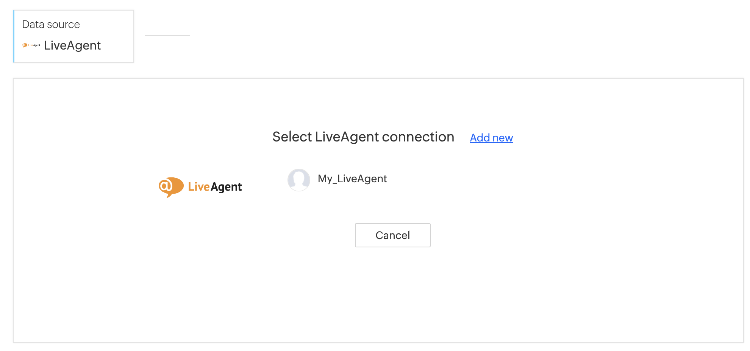Click the orange @ speech bubble logo
The image size is (750, 351).
[171, 186]
